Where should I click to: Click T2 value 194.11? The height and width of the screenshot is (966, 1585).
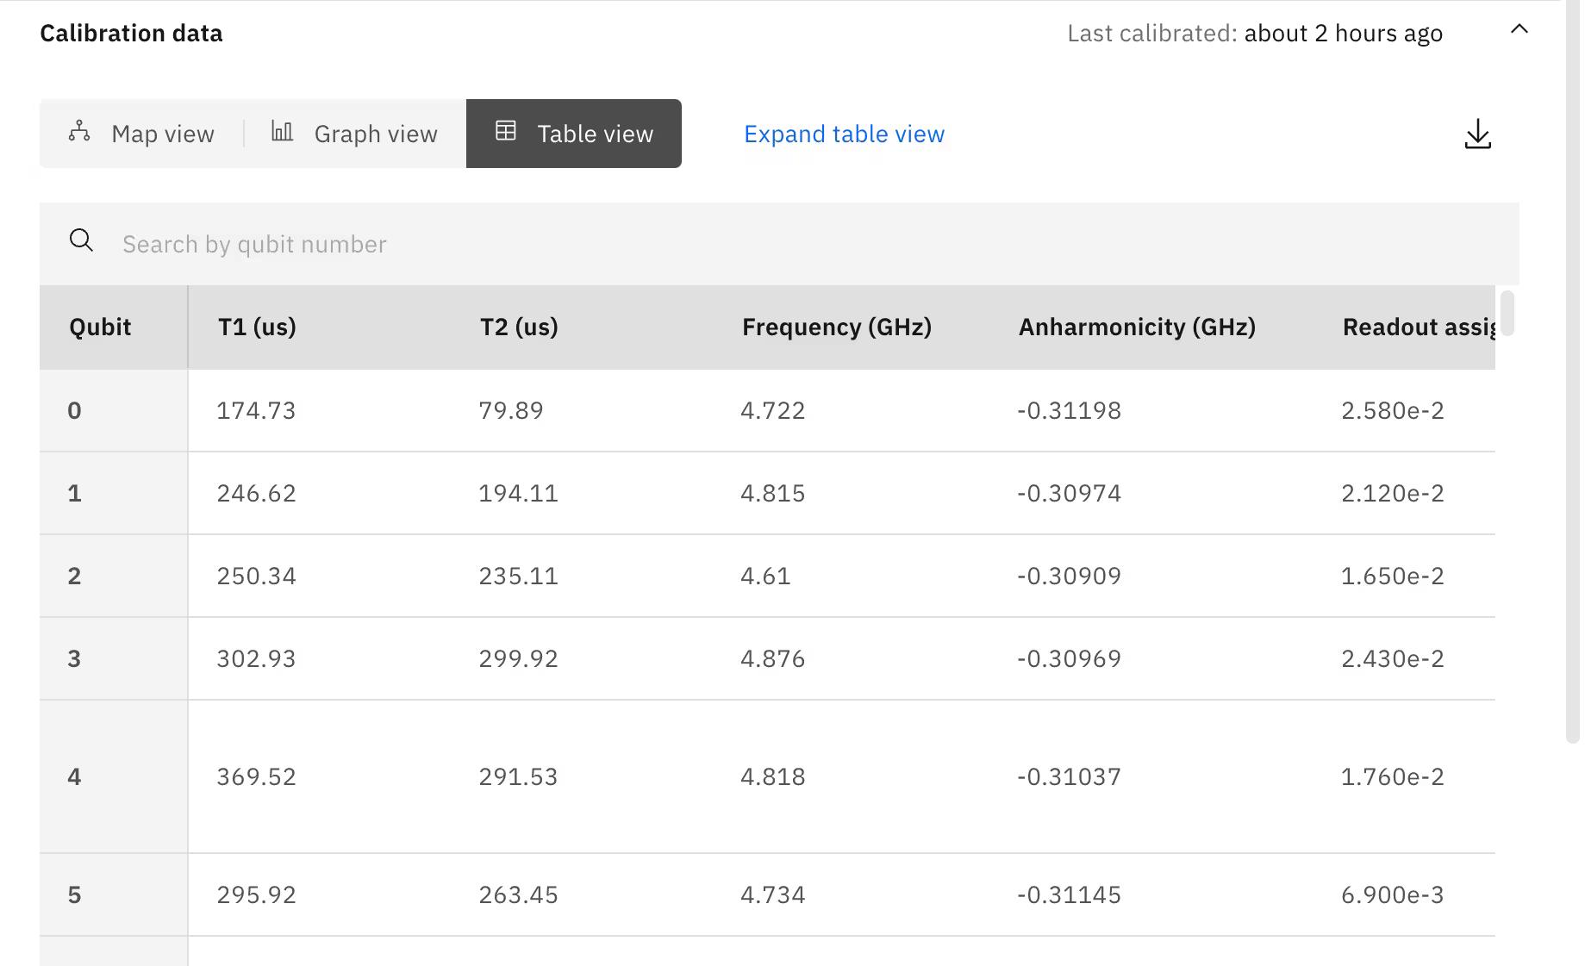pyautogui.click(x=518, y=494)
